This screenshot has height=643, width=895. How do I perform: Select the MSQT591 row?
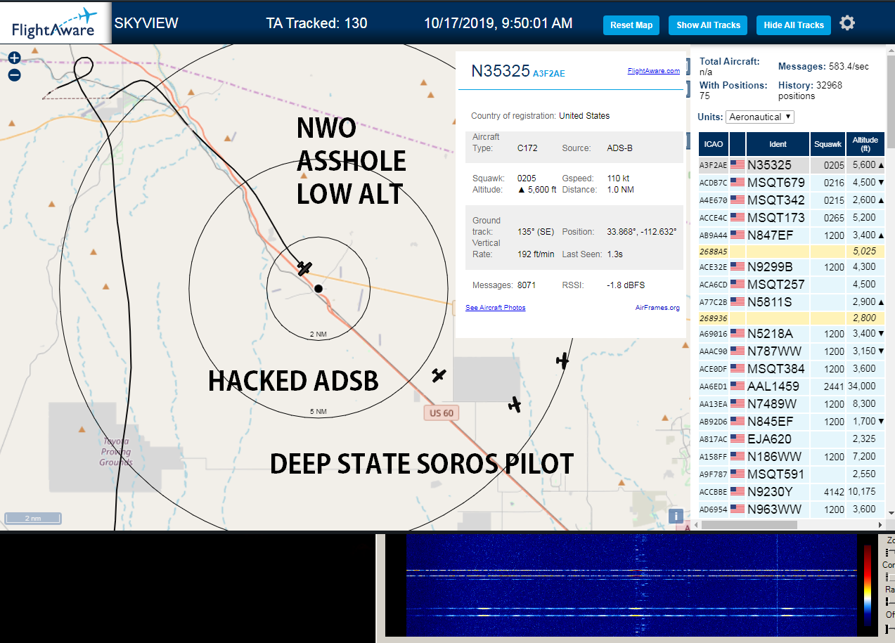(x=792, y=474)
